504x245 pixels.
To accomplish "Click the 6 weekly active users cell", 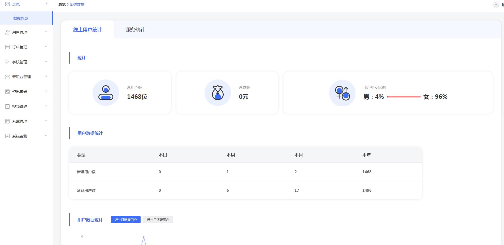I will [228, 190].
